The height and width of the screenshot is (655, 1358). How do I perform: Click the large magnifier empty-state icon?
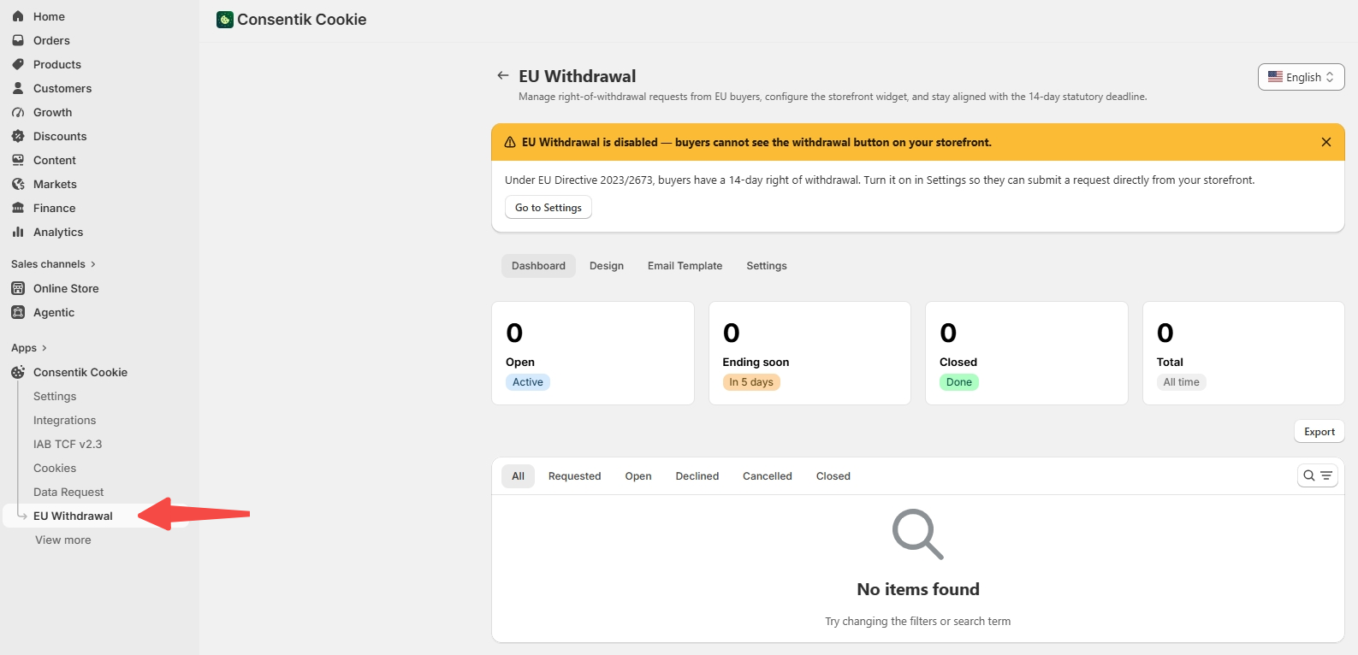tap(918, 534)
